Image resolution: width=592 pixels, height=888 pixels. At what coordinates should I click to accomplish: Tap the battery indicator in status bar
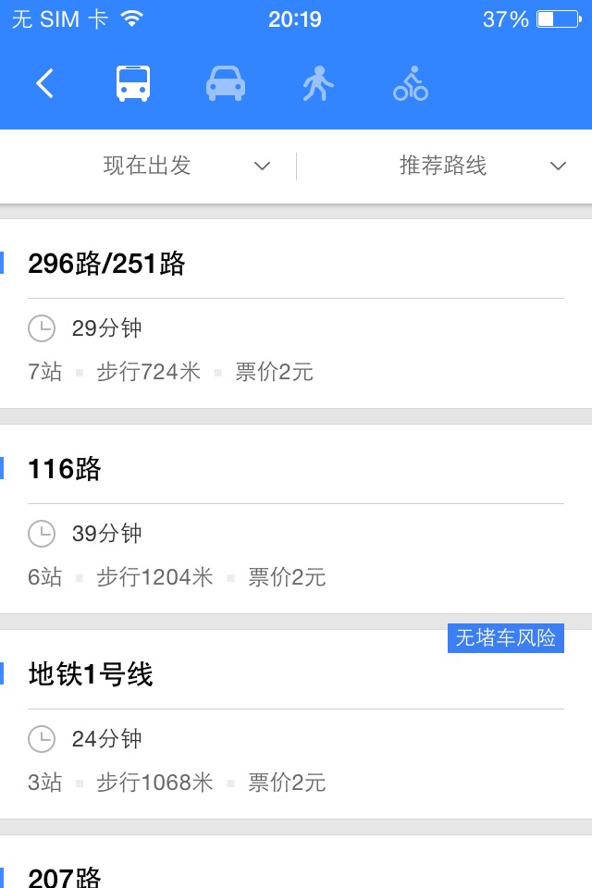pos(557,19)
